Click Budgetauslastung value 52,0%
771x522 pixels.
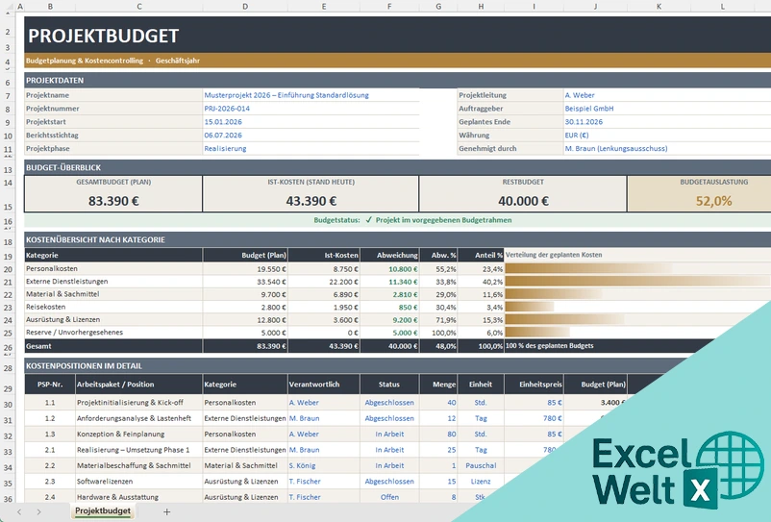coord(713,201)
